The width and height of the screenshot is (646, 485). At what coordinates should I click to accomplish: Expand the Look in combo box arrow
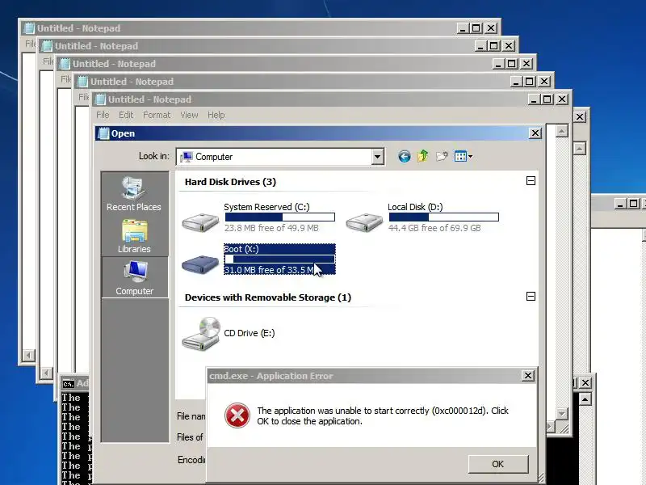pos(377,157)
